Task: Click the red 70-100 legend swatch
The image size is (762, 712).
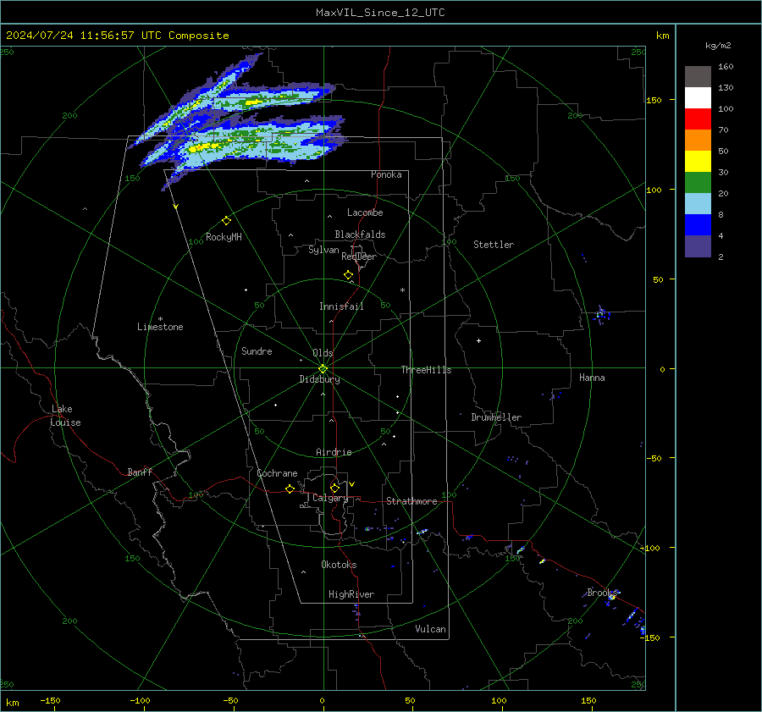Action: pos(698,119)
